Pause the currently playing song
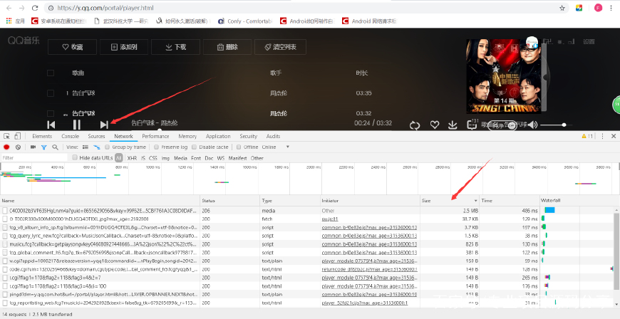The height and width of the screenshot is (319, 620). tap(77, 125)
